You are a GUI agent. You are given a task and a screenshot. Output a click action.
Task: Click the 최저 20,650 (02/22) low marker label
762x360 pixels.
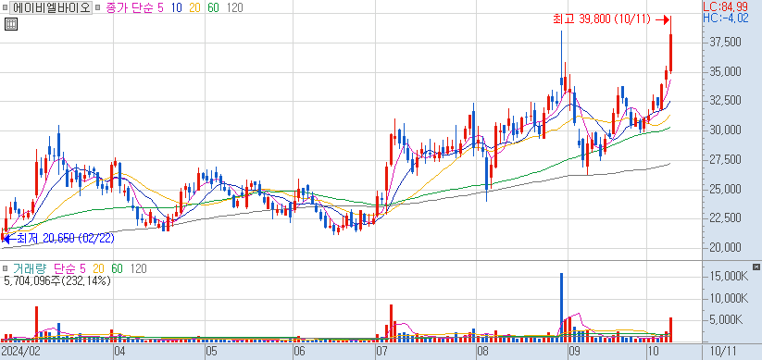66,238
